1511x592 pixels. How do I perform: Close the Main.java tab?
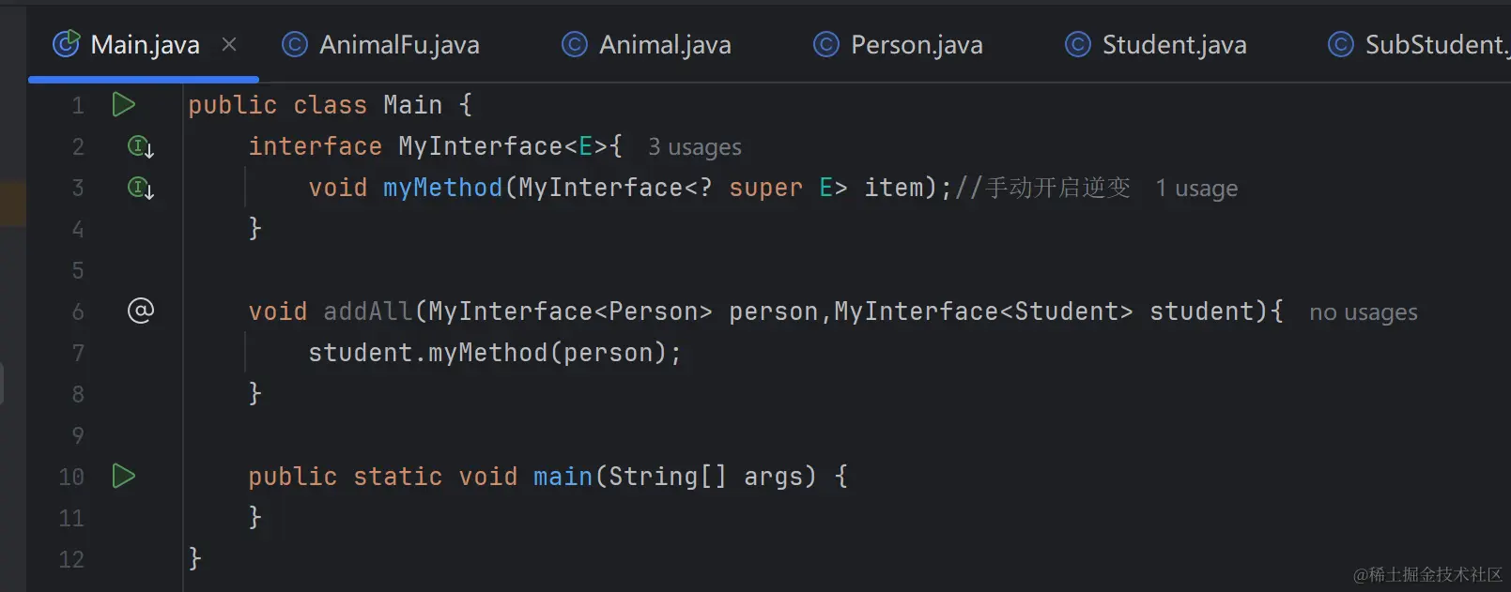click(x=229, y=44)
